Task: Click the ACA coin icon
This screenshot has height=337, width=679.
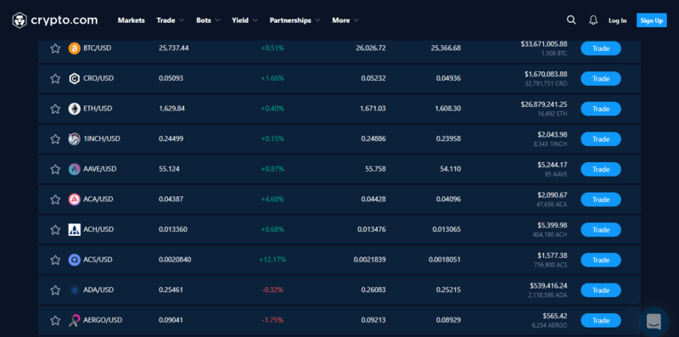Action: click(x=75, y=199)
